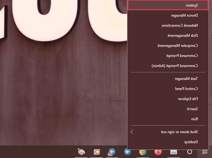The width and height of the screenshot is (212, 158).
Task: Choose Network Connections menu entry
Action: pos(168,25)
